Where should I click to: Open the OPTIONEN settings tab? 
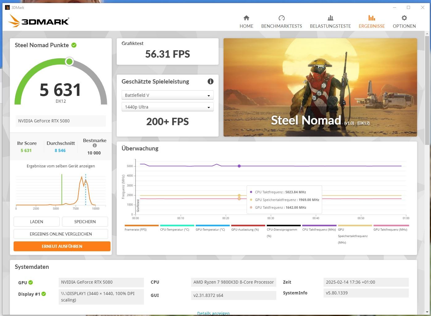pyautogui.click(x=404, y=22)
